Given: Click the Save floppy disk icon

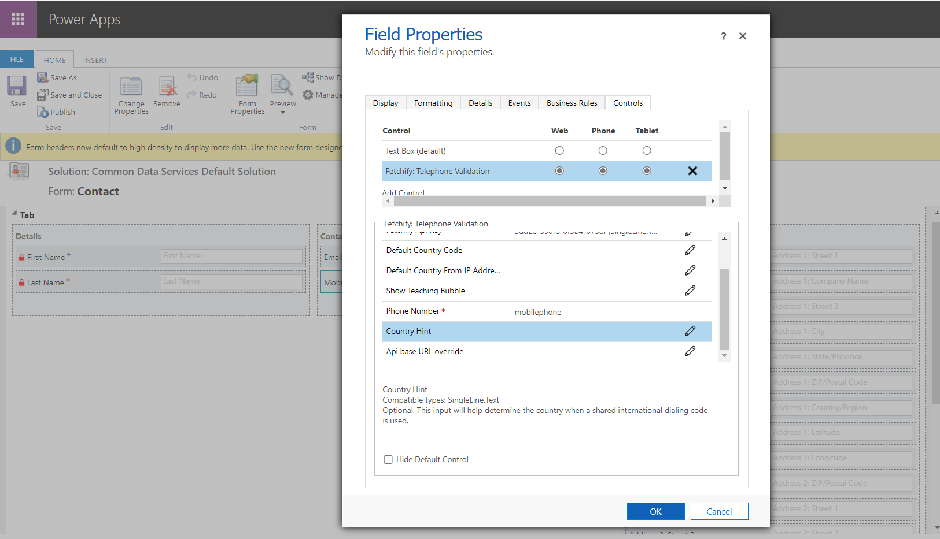Looking at the screenshot, I should [x=17, y=86].
